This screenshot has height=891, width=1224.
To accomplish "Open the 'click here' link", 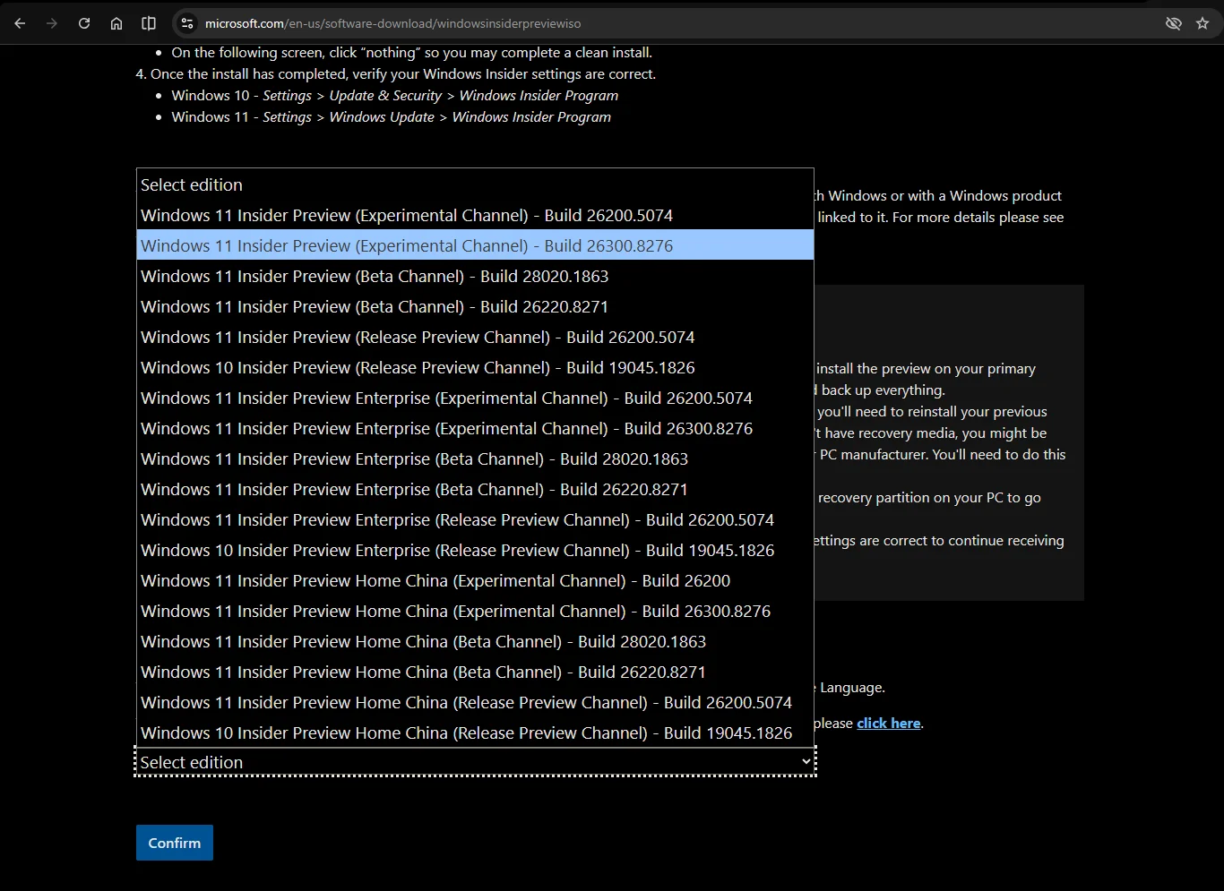I will pyautogui.click(x=889, y=724).
